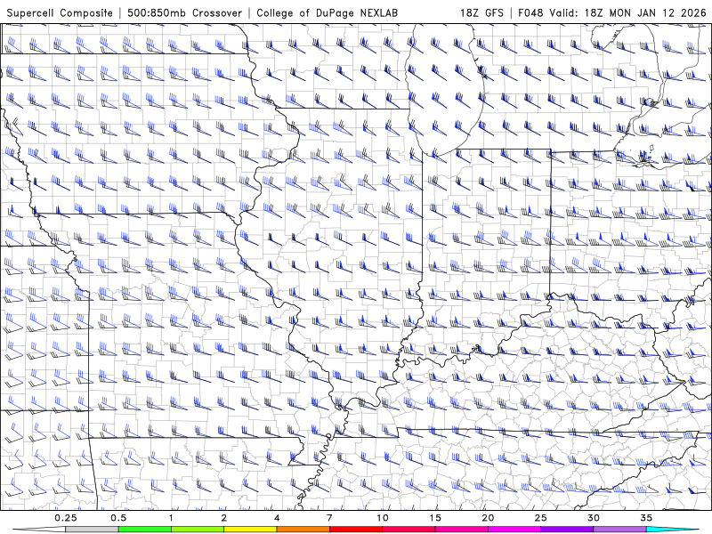
Task: Click the "2" colorbar tick label
Action: pyautogui.click(x=224, y=518)
